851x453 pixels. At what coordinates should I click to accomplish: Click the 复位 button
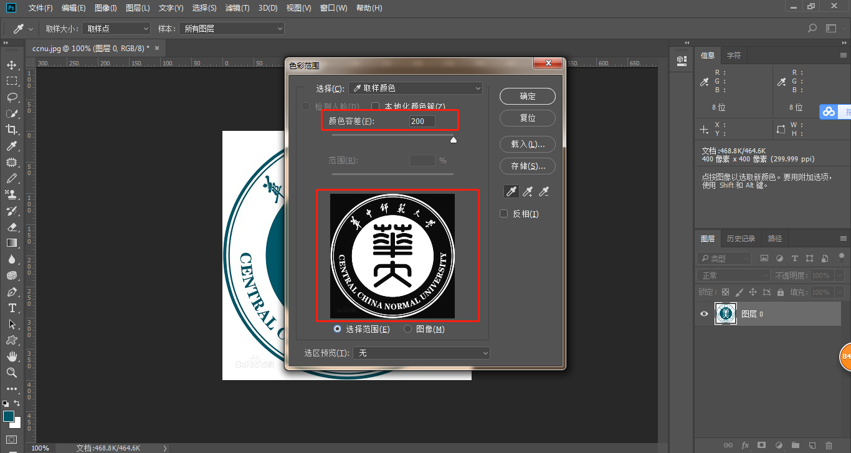(x=528, y=118)
